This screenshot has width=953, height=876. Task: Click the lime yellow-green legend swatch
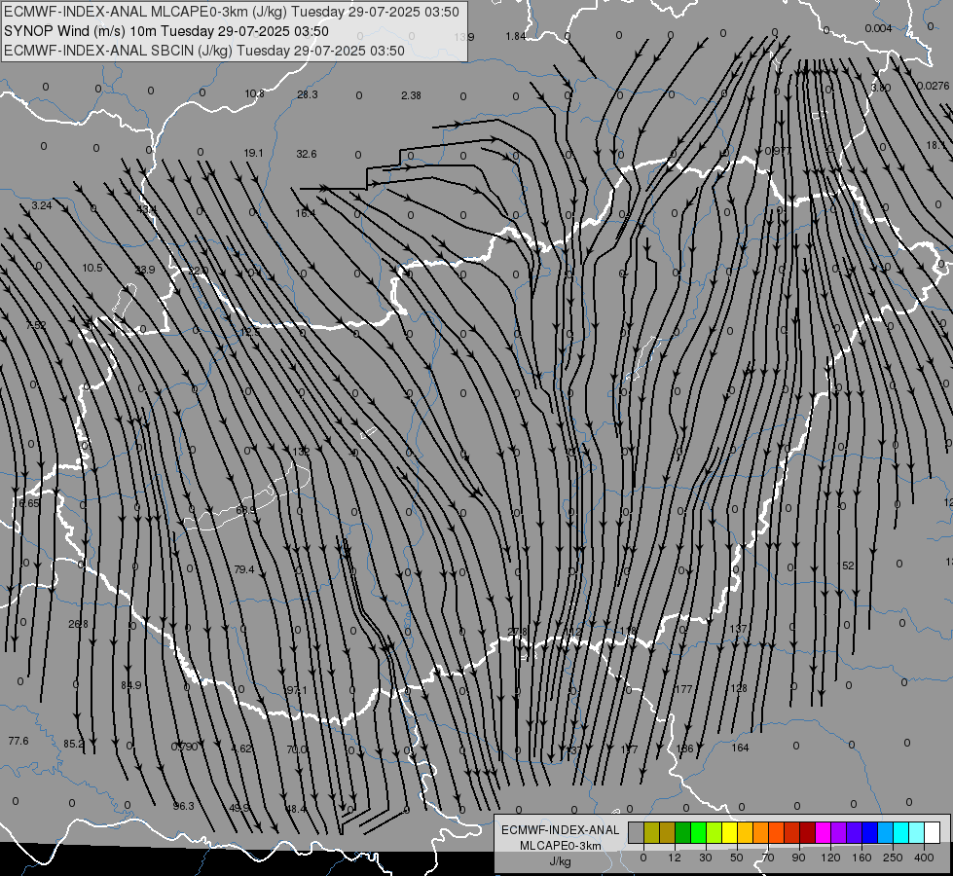pyautogui.click(x=715, y=832)
